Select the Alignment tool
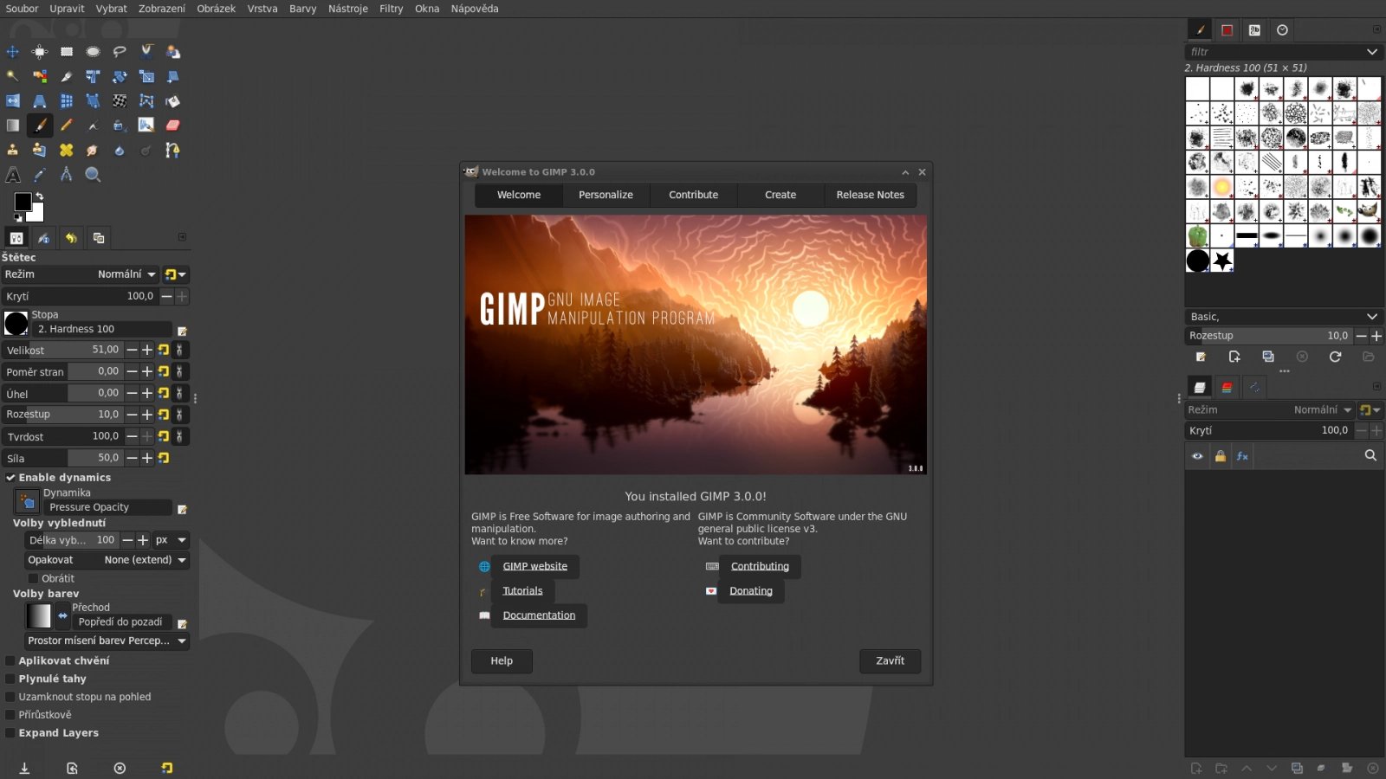Viewport: 1386px width, 779px height. [x=40, y=52]
